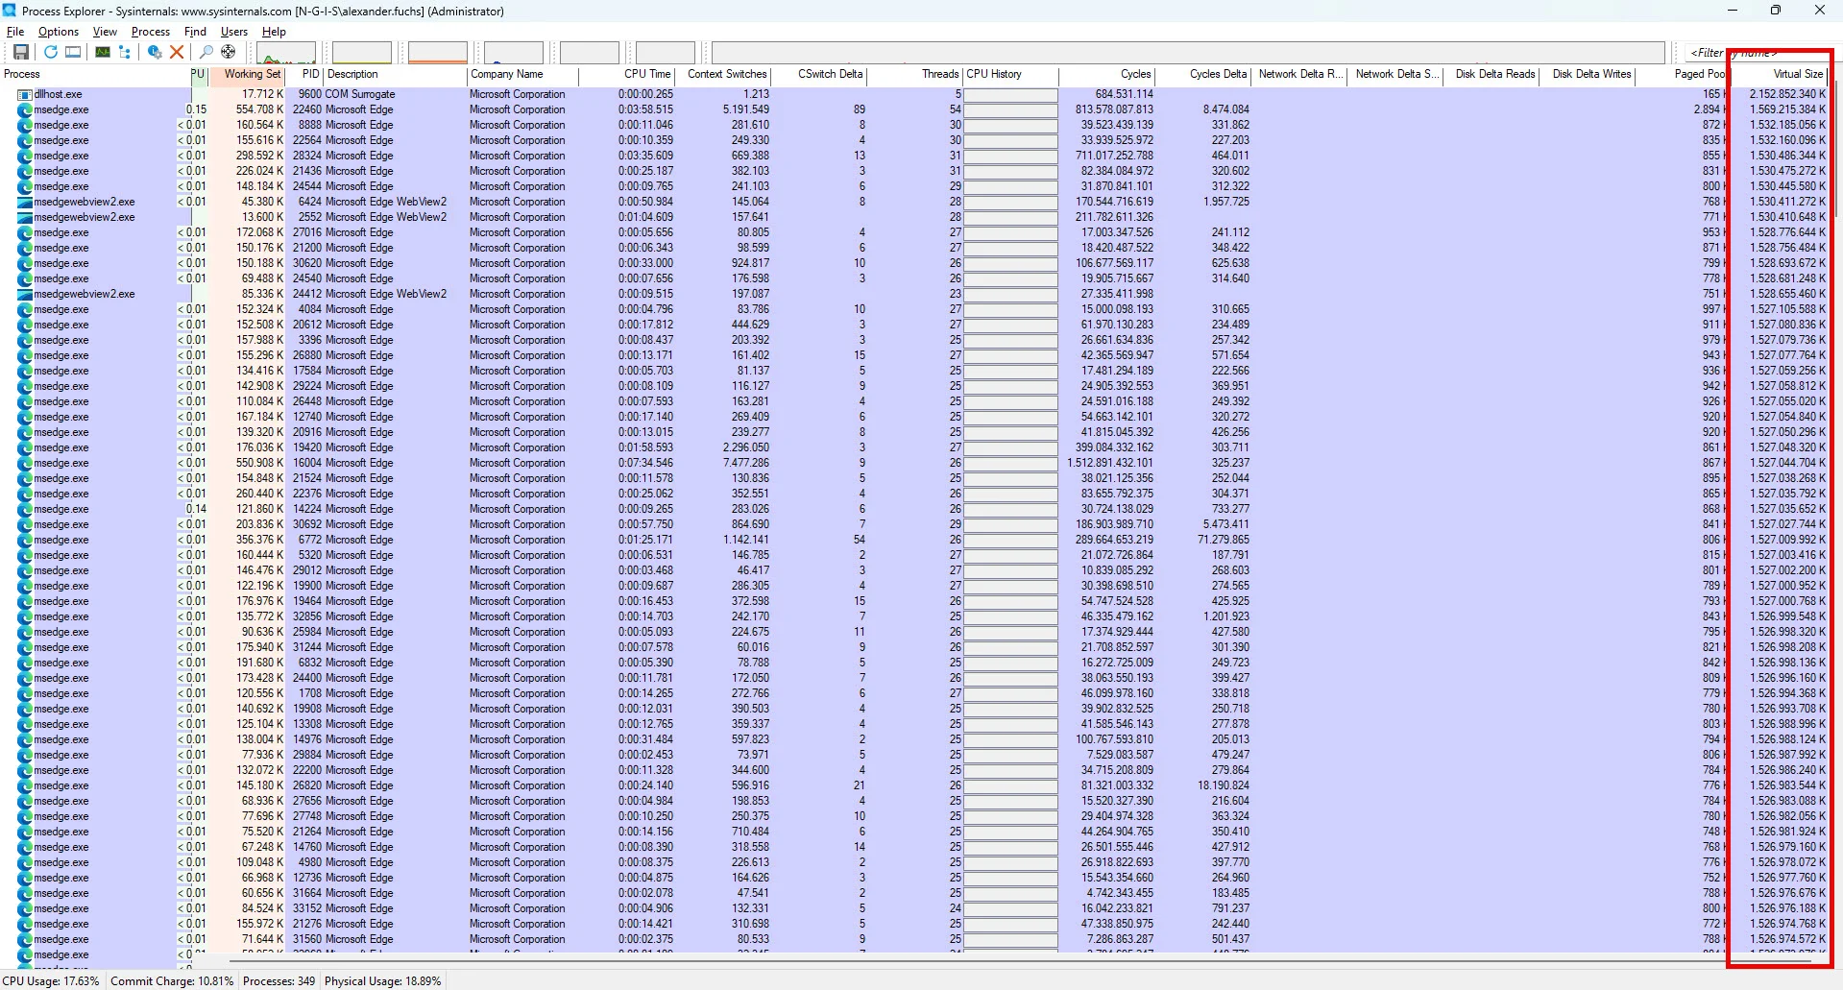The height and width of the screenshot is (990, 1843).
Task: Toggle the lower pane view icon
Action: click(73, 52)
